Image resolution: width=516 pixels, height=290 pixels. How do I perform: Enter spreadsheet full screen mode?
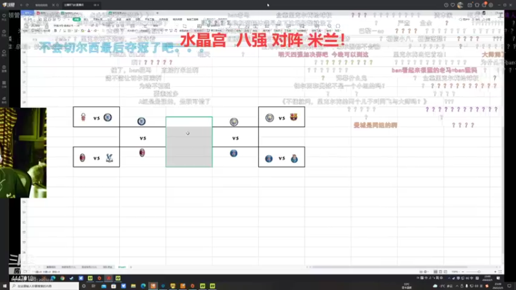pos(501,272)
